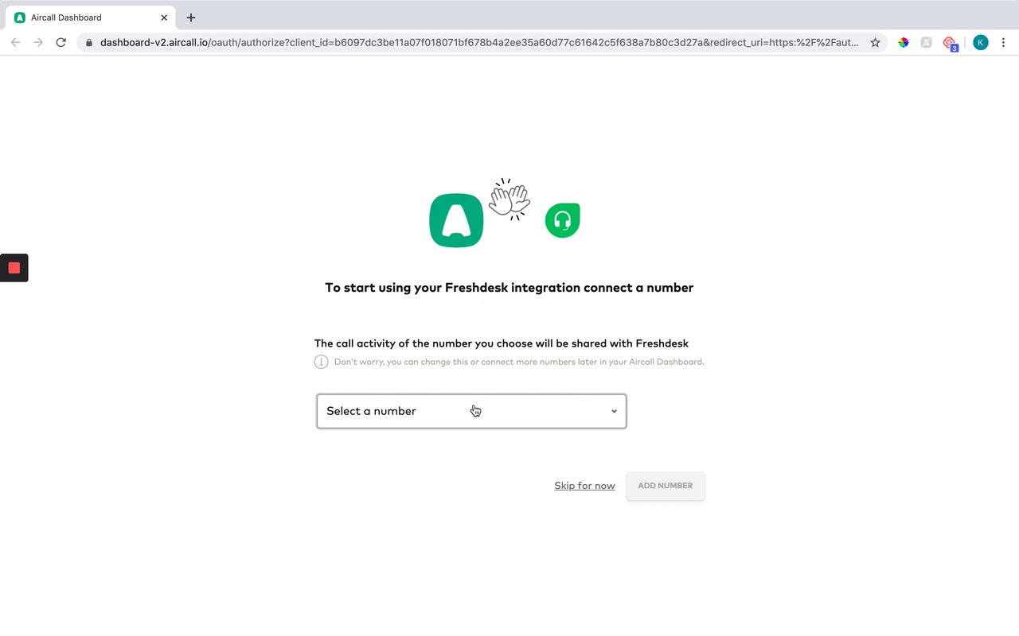
Task: Click the ADD NUMBER button
Action: coord(666,486)
